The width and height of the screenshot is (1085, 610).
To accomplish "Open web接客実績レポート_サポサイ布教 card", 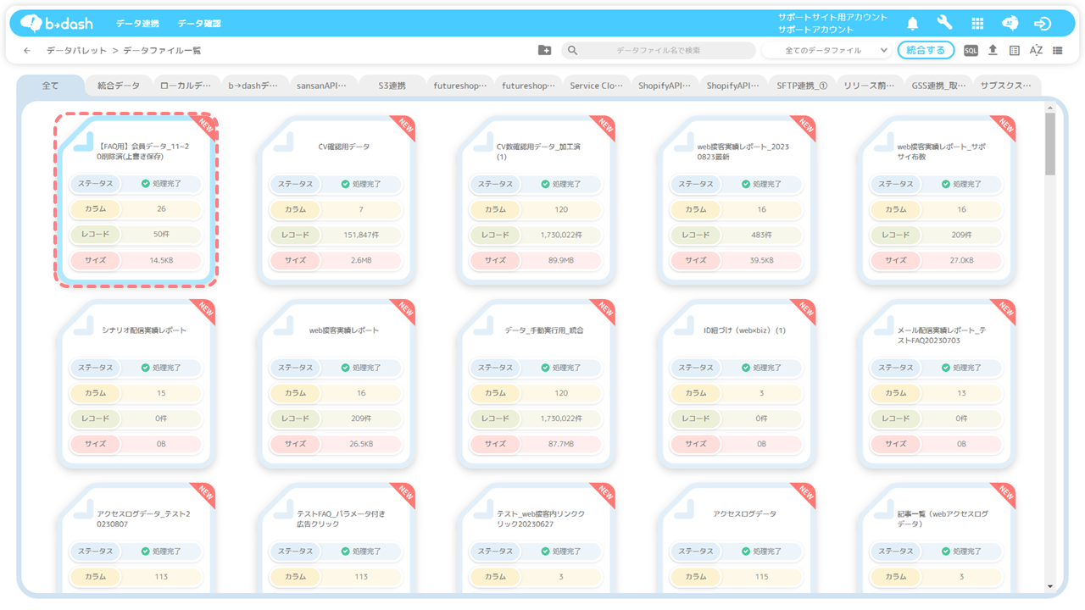I will tap(936, 200).
